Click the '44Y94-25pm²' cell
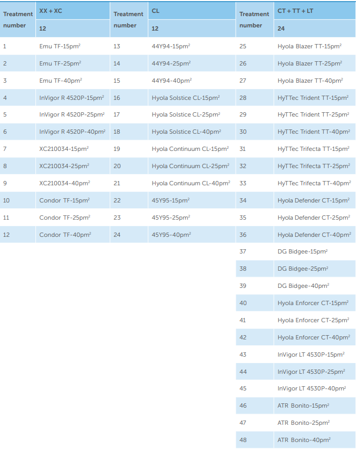 (192, 63)
